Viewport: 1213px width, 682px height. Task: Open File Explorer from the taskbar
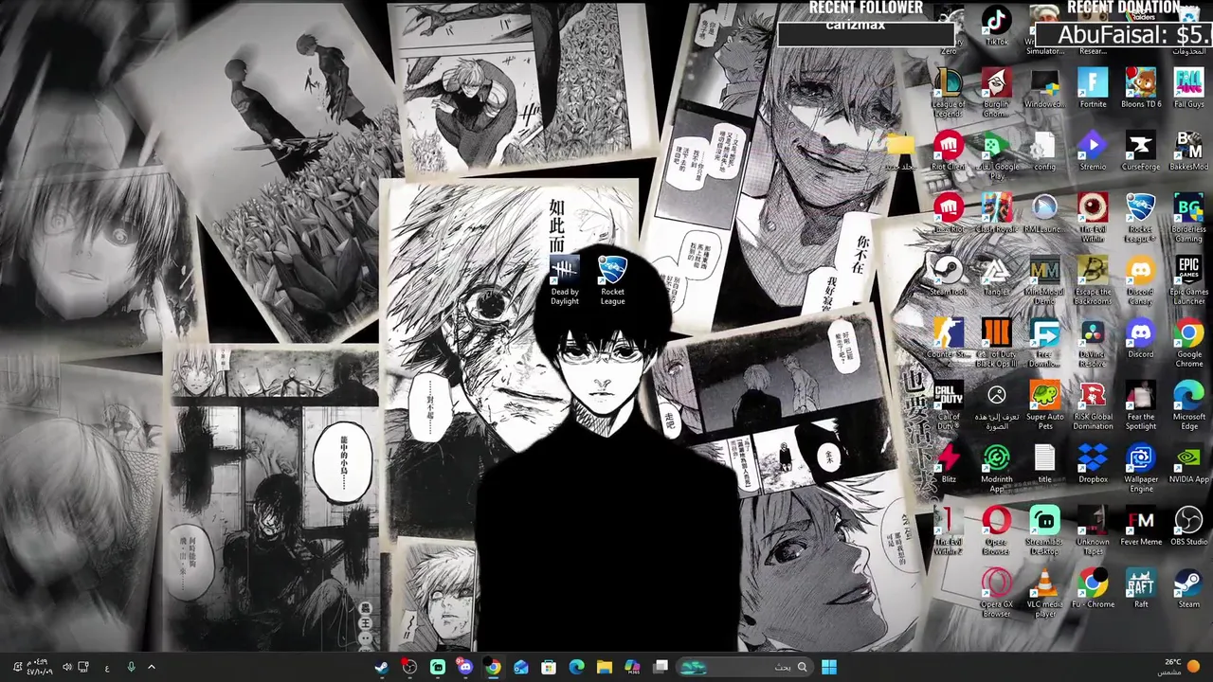(x=605, y=667)
